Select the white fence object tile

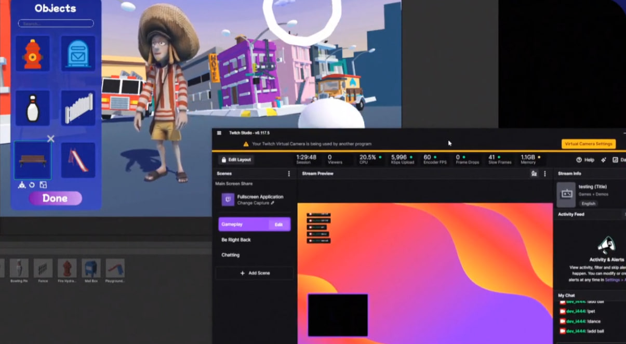point(78,108)
